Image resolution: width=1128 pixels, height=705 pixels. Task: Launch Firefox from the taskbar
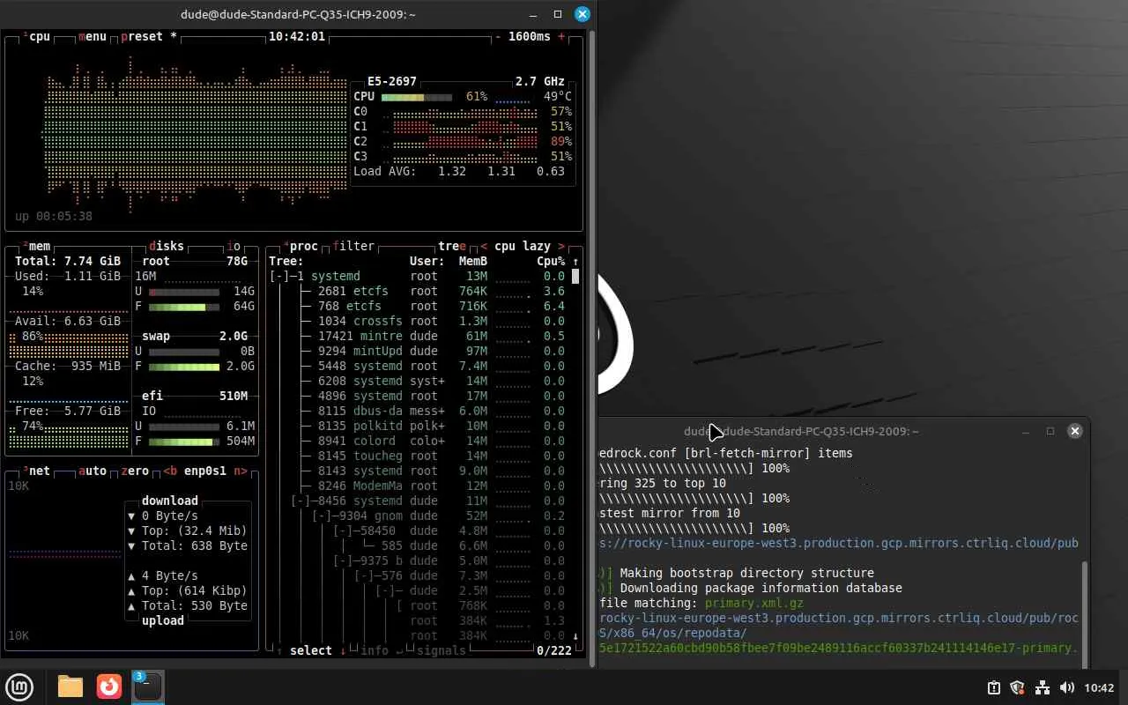tap(109, 686)
